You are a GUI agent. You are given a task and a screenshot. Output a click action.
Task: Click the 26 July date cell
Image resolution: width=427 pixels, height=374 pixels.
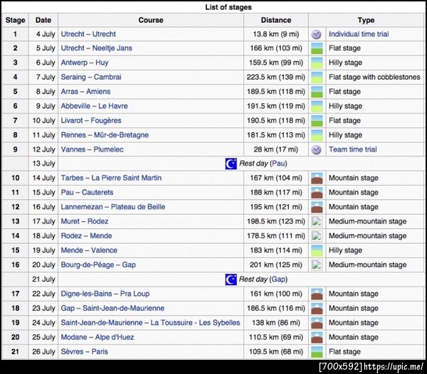[x=43, y=351]
